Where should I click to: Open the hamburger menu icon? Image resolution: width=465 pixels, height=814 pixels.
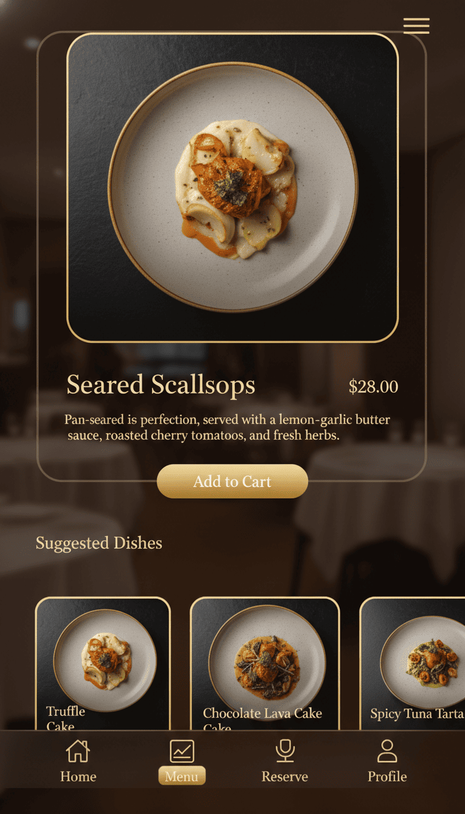pos(417,25)
